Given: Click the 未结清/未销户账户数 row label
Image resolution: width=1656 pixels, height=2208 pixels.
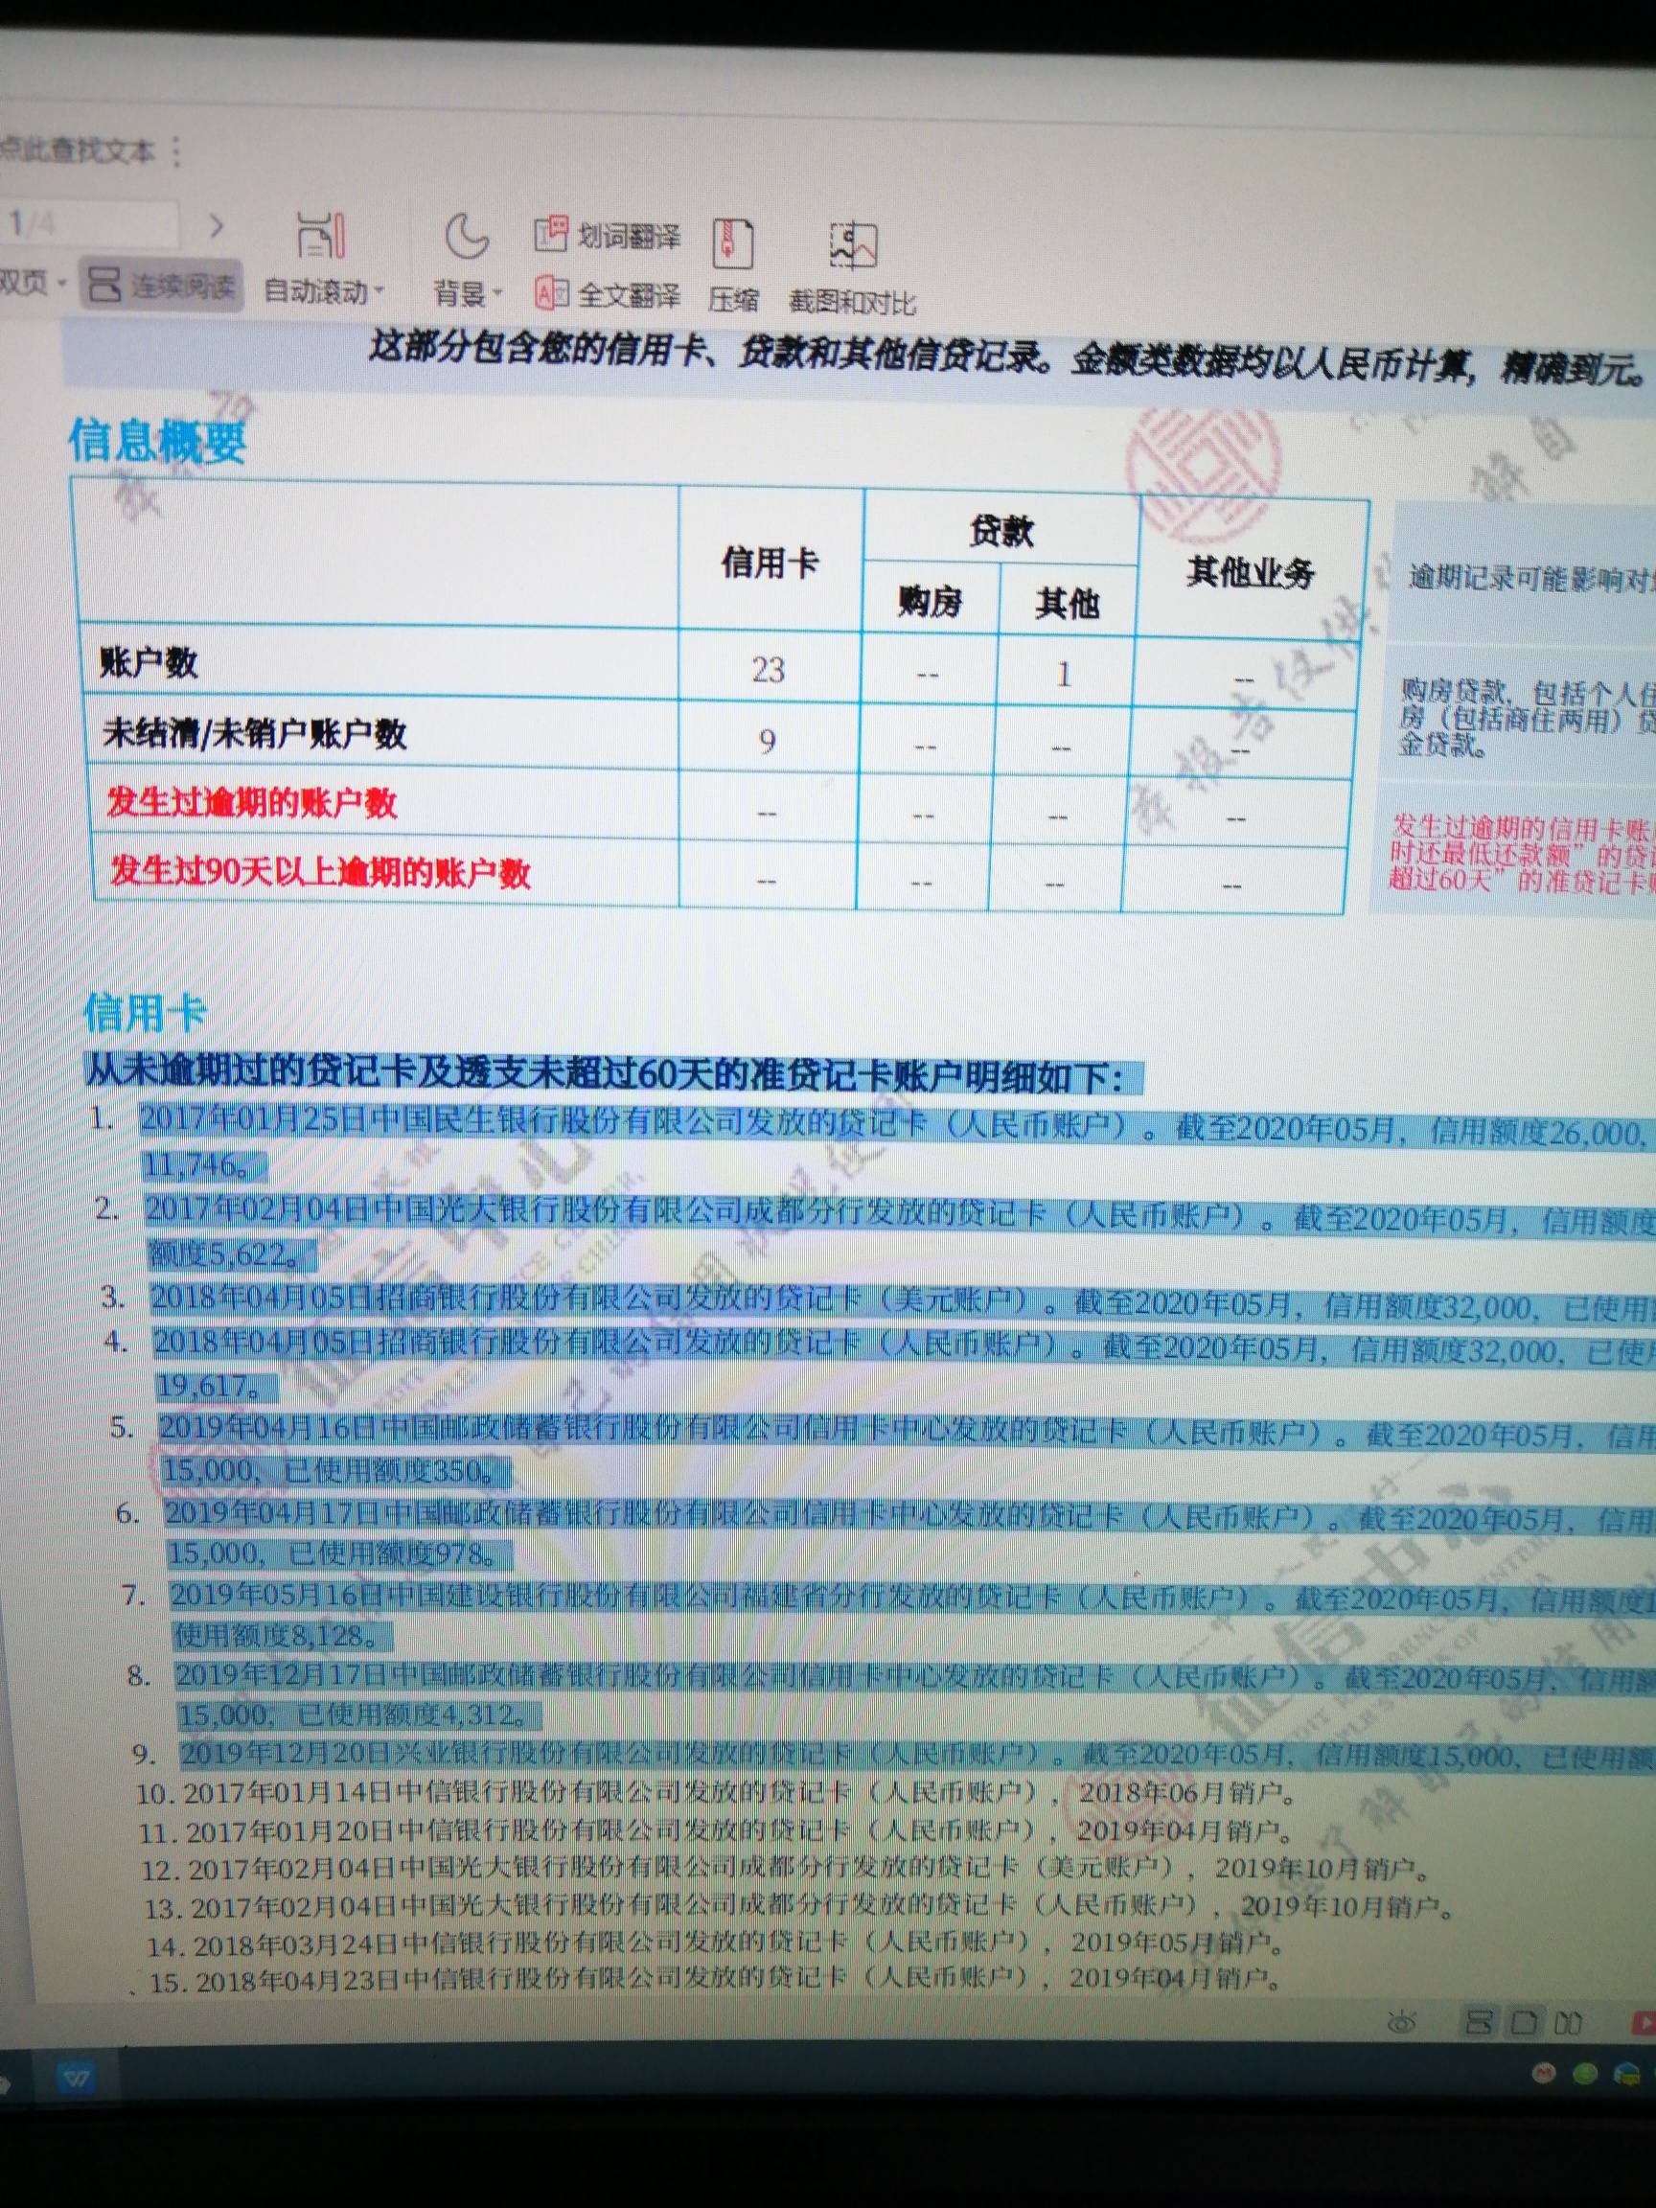Looking at the screenshot, I should click(255, 734).
